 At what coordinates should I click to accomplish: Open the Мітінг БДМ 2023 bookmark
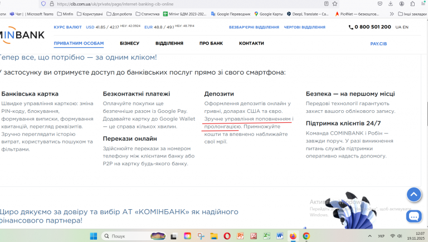coord(185,14)
